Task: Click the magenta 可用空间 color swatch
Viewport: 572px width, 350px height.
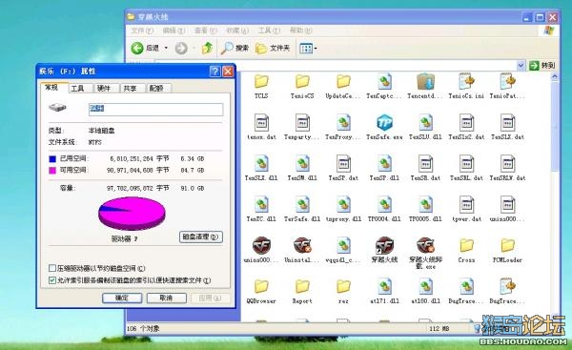Action: [x=52, y=171]
